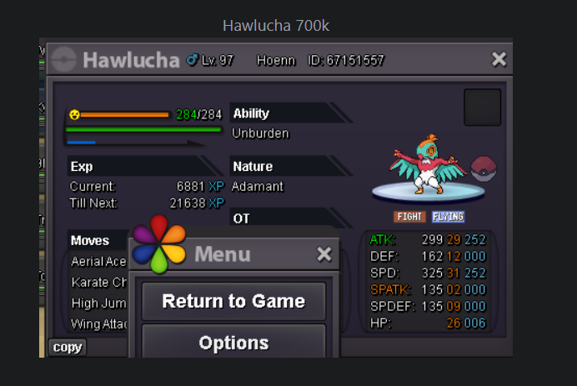
Task: Click the male gender symbol icon
Action: click(x=192, y=59)
